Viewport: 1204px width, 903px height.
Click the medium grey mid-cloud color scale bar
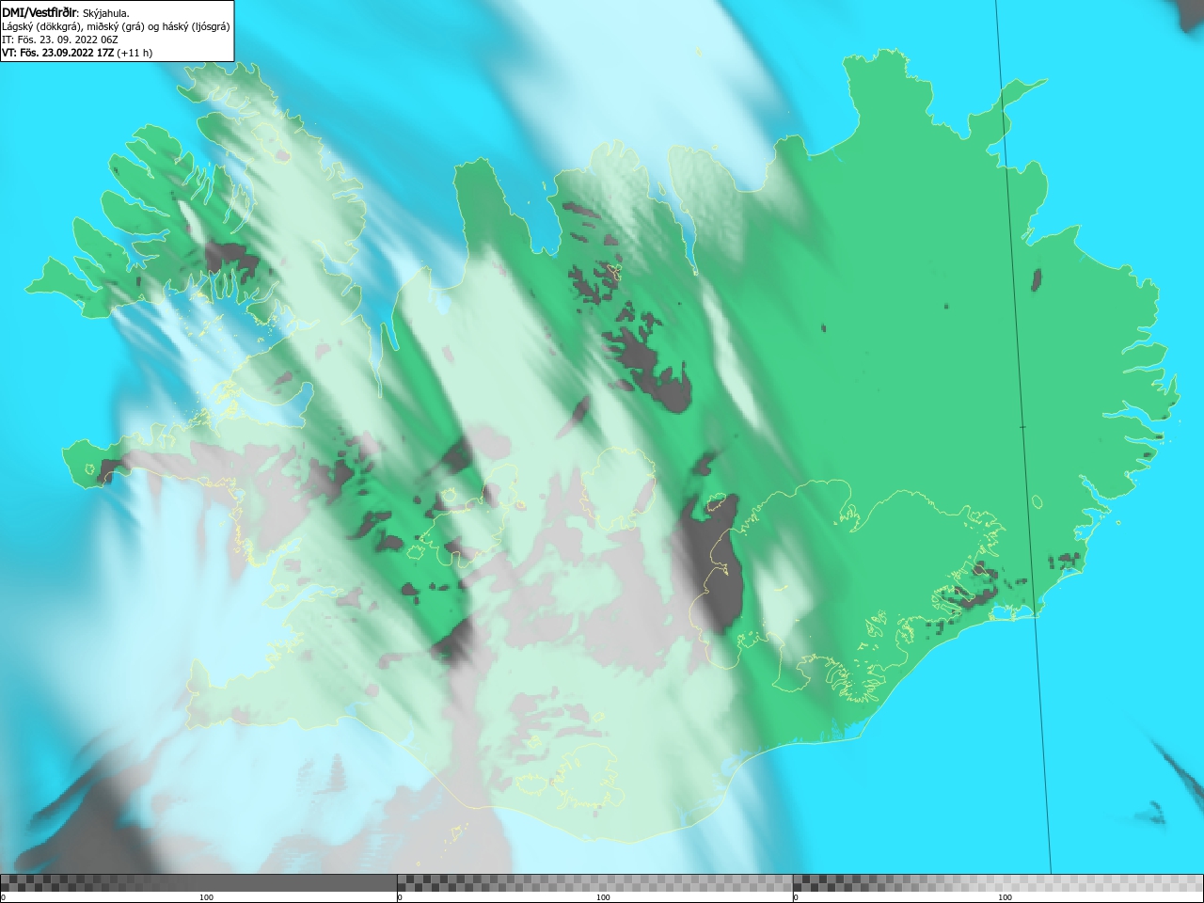[594, 882]
